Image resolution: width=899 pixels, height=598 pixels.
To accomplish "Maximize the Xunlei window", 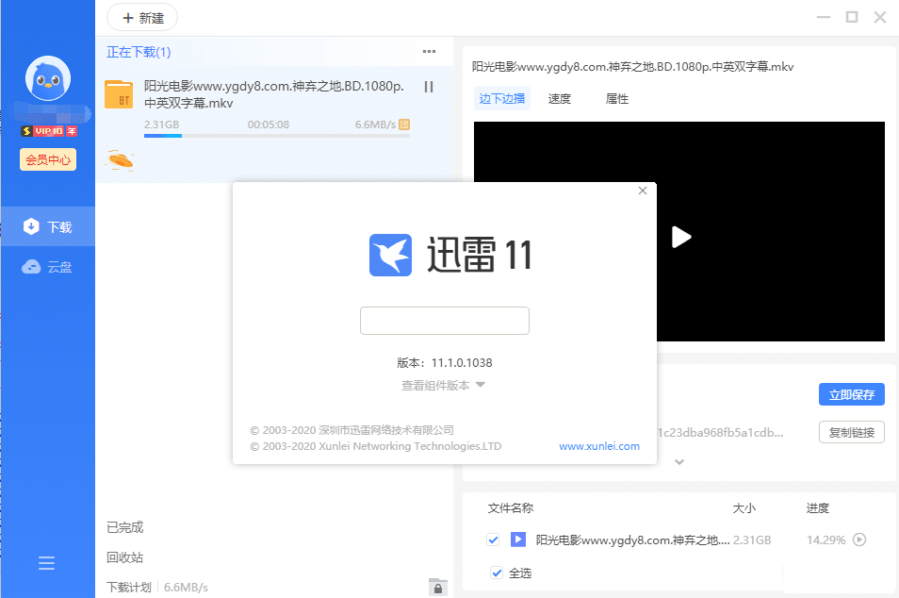I will pos(852,17).
